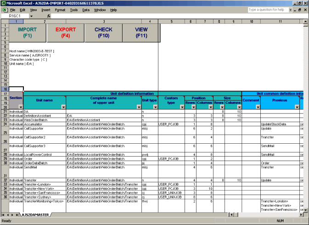Open the Unit type filter dropdown
This screenshot has height=225, width=309.
pyautogui.click(x=155, y=107)
